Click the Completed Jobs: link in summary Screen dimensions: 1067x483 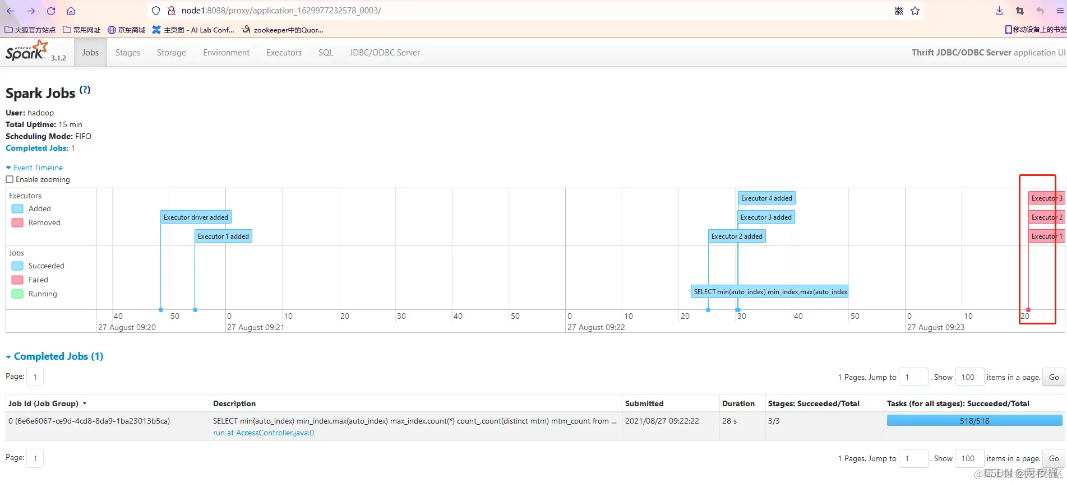tap(37, 148)
